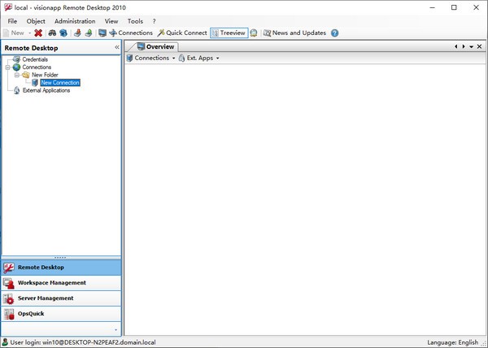Click the Quick Connect toolbar button

point(181,33)
